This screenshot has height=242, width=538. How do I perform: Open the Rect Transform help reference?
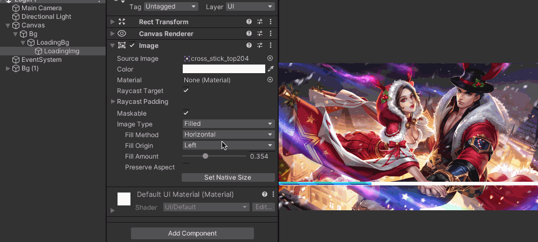(x=249, y=22)
